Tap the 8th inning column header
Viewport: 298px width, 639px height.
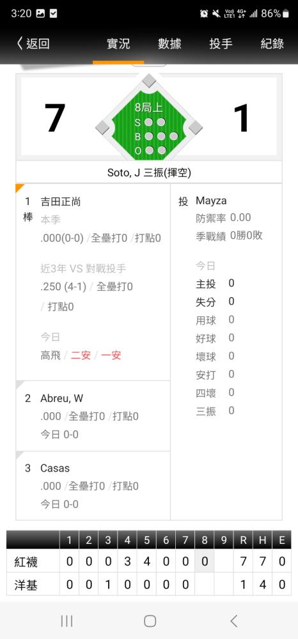click(204, 541)
